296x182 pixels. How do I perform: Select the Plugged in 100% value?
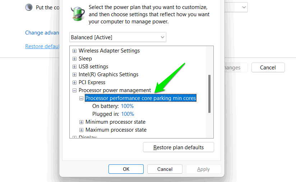(127, 114)
